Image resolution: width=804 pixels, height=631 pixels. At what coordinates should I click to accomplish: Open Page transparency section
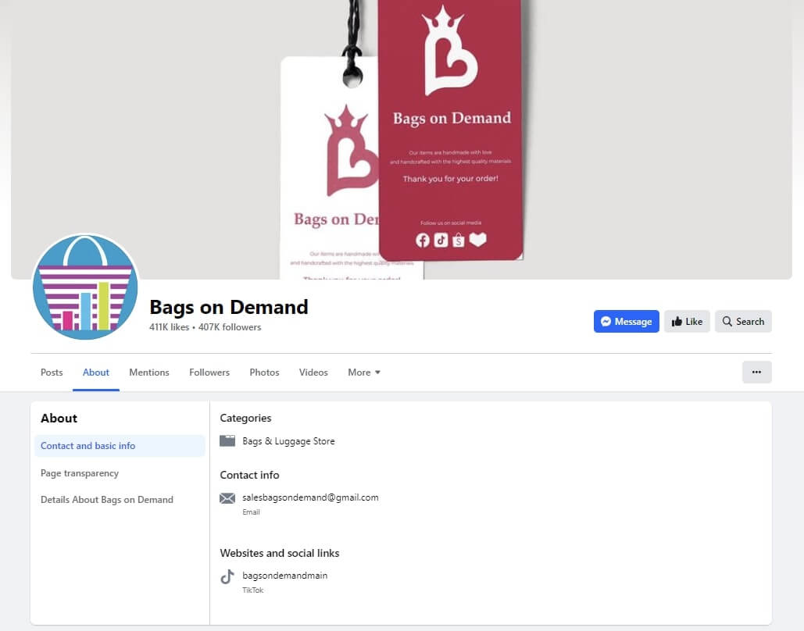tap(80, 473)
